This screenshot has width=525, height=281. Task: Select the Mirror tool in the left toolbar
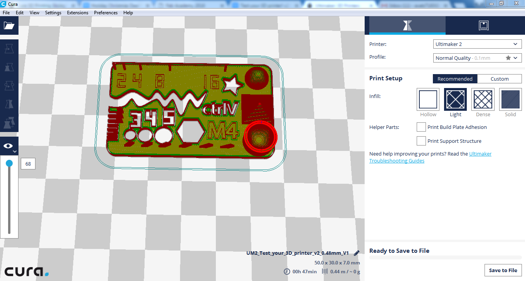click(9, 104)
